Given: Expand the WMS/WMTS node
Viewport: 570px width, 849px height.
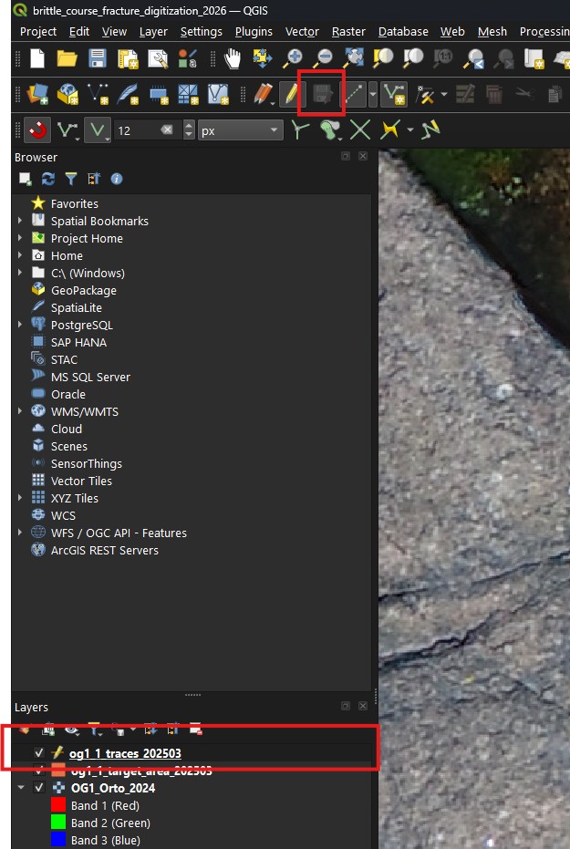Looking at the screenshot, I should [x=20, y=411].
